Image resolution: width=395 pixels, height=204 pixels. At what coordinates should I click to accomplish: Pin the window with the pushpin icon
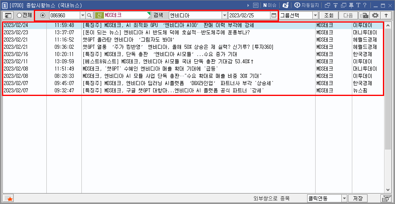351,5
